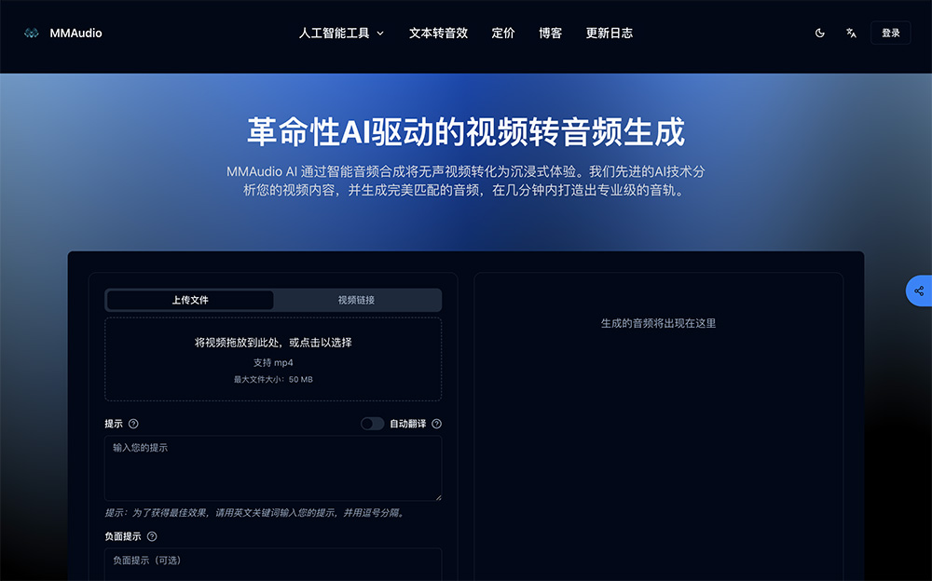Click the 支持 mp4 text
Screen dimensions: 932x581
point(273,362)
